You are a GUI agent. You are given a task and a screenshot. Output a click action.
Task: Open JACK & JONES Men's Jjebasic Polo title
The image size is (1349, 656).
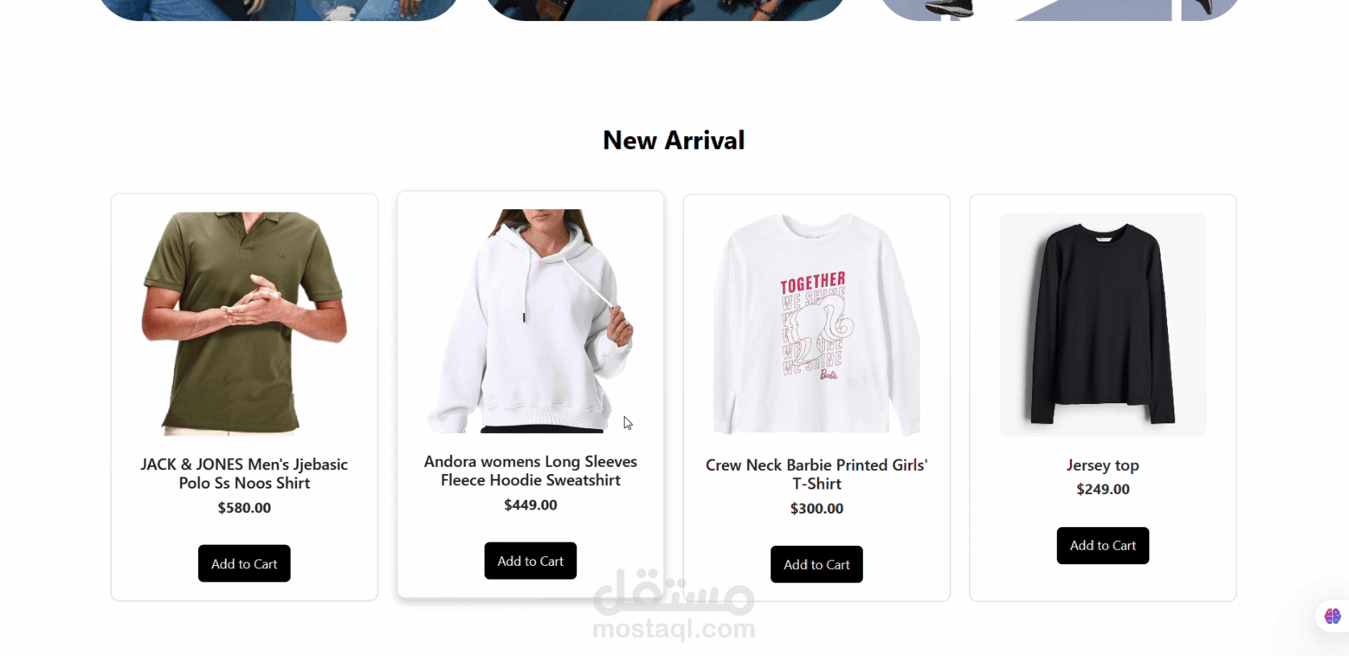click(244, 473)
